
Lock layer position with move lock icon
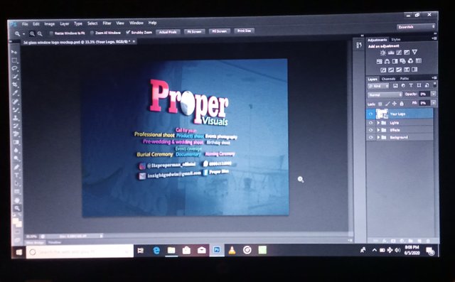pyautogui.click(x=395, y=104)
